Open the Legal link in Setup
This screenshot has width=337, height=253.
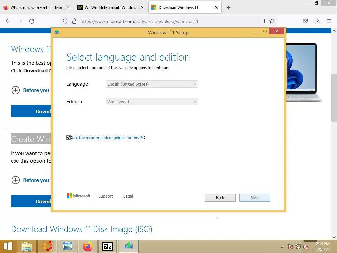click(128, 196)
